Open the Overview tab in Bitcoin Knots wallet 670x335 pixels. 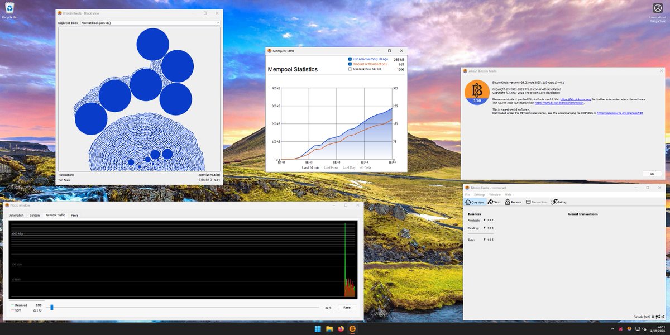point(475,202)
